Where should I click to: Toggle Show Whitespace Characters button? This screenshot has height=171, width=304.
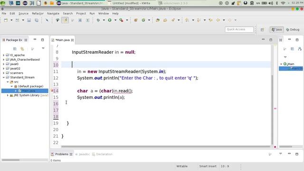(x=87, y=20)
